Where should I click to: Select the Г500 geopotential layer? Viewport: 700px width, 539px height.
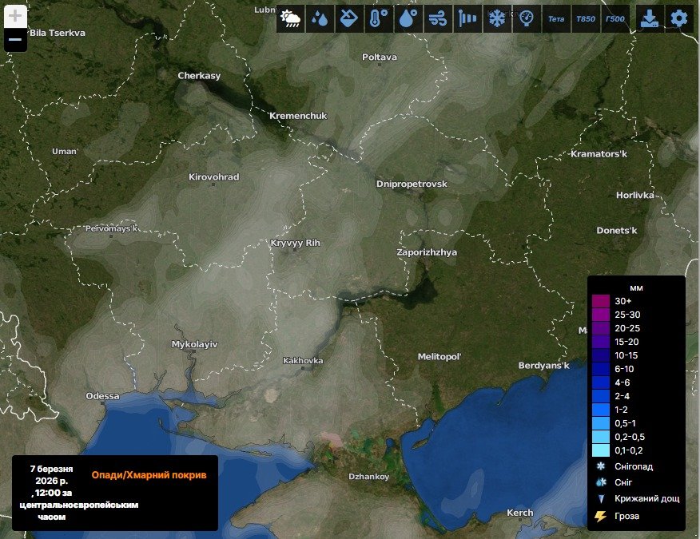[x=615, y=18]
